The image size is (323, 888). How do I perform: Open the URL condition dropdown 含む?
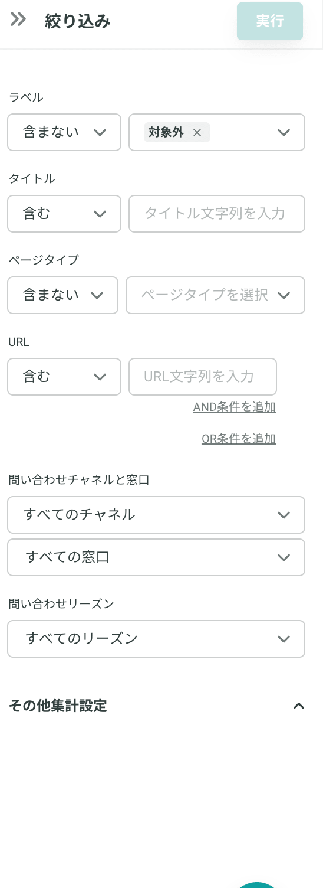64,377
